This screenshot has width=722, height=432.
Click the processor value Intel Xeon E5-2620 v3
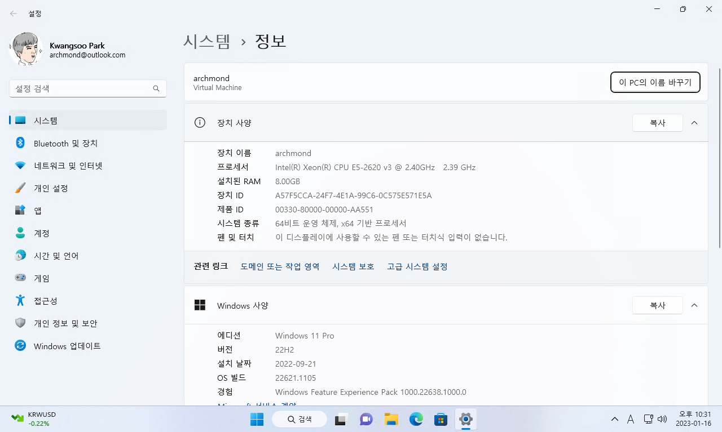point(375,167)
